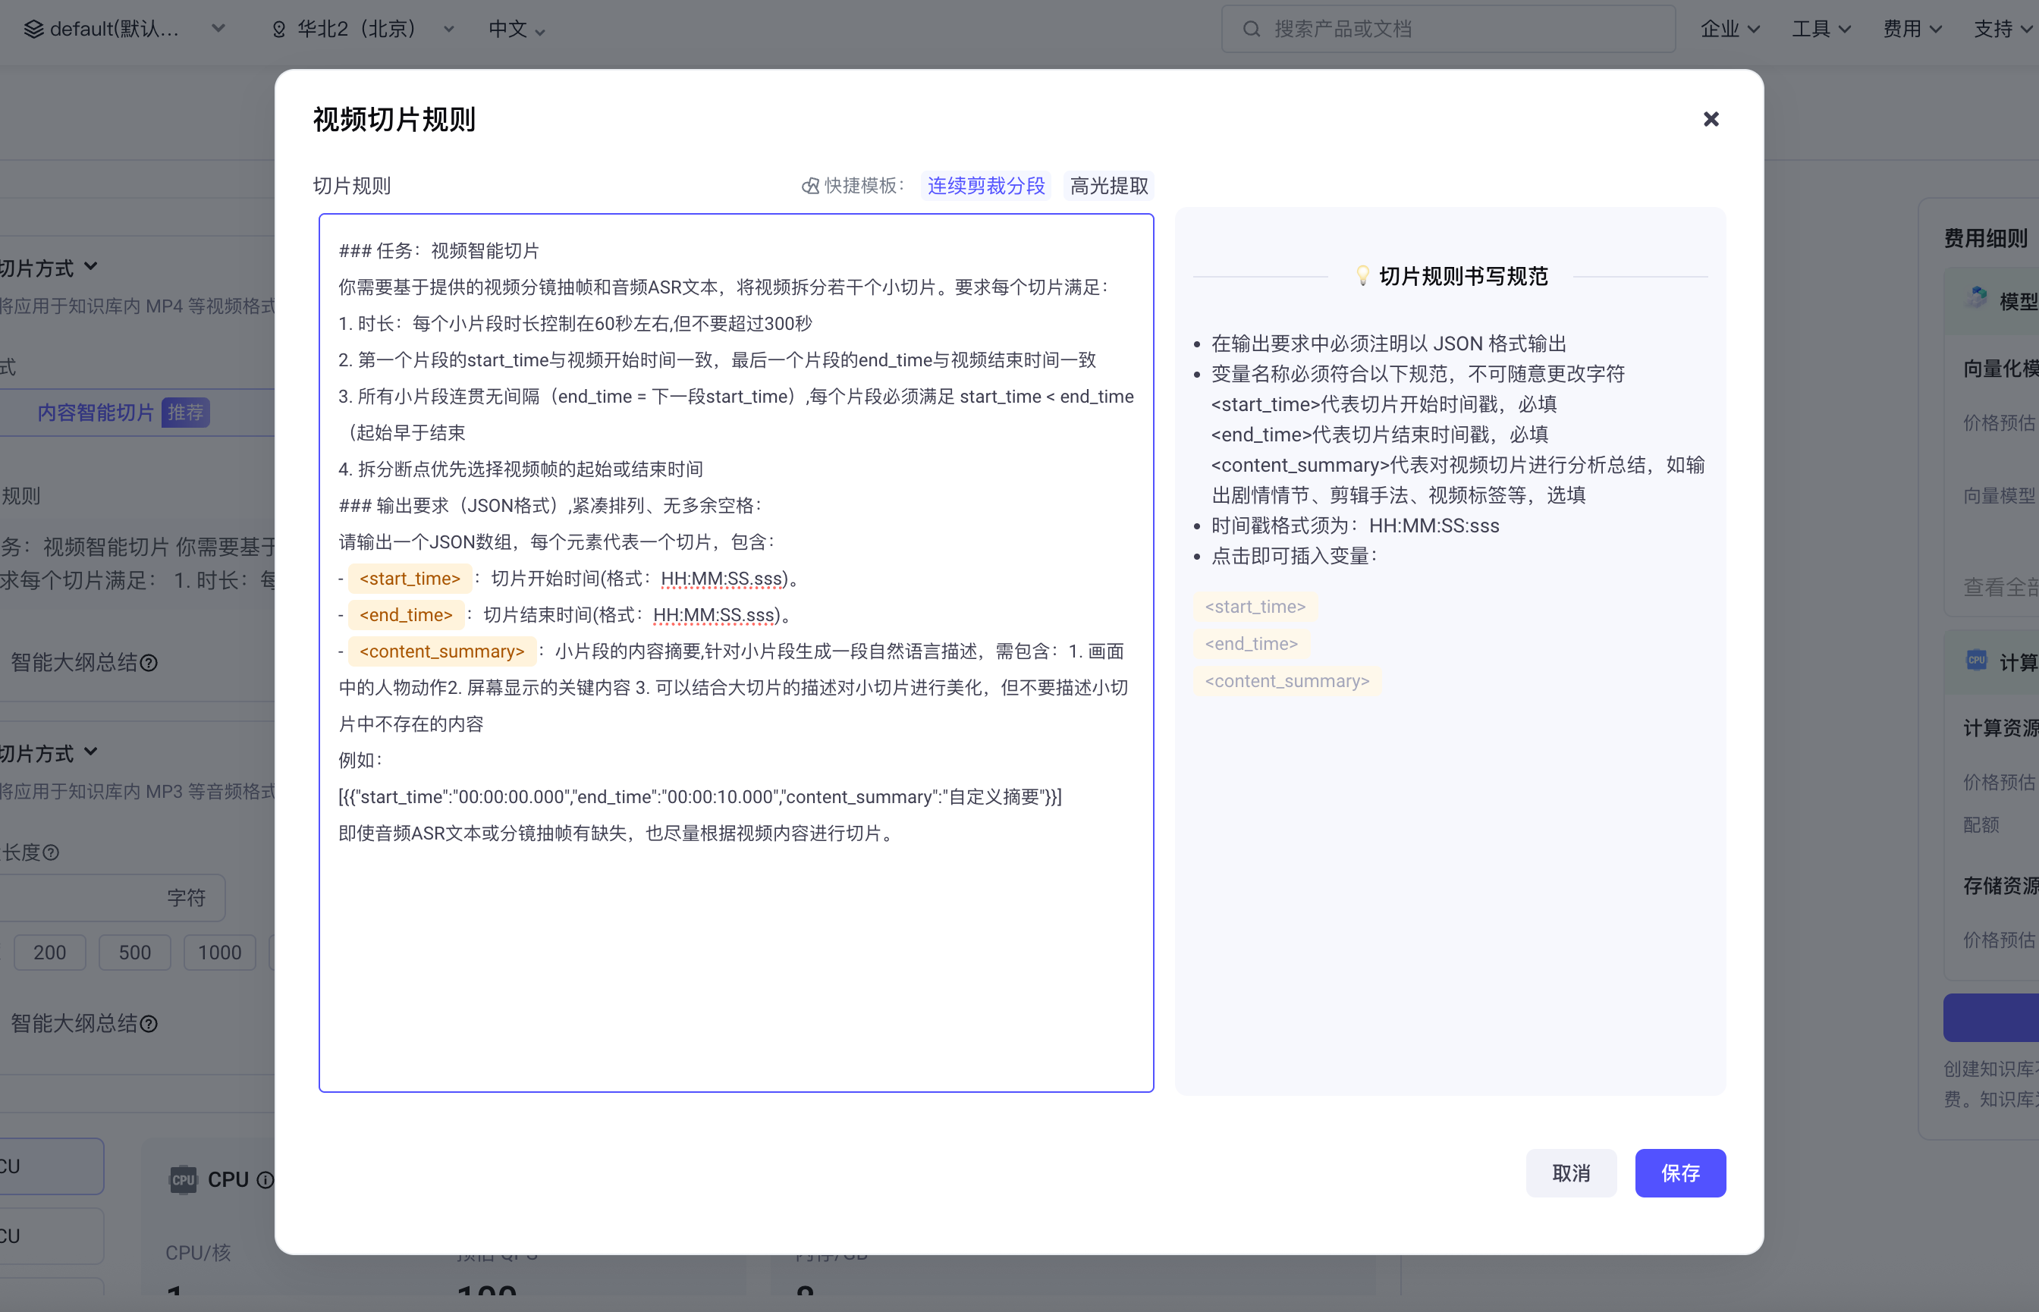Screen dimensions: 2039x1312
Task: Close the 视频切片规则 dialog
Action: pos(1710,119)
